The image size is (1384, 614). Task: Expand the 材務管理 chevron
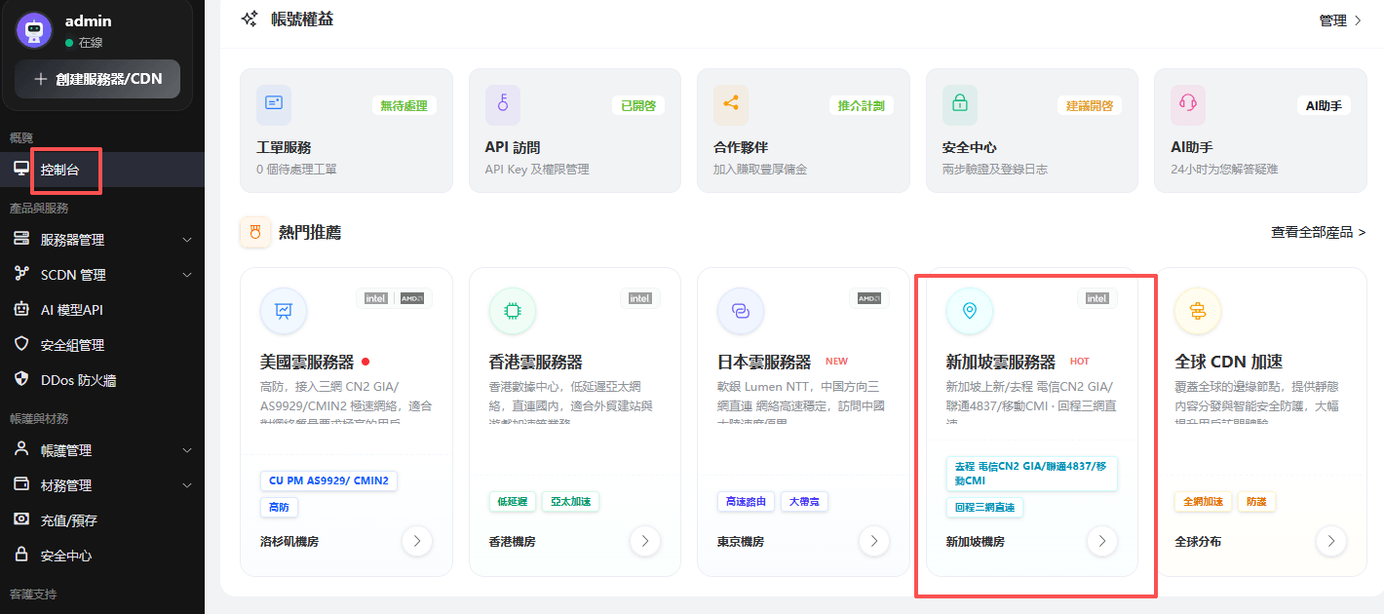click(188, 485)
